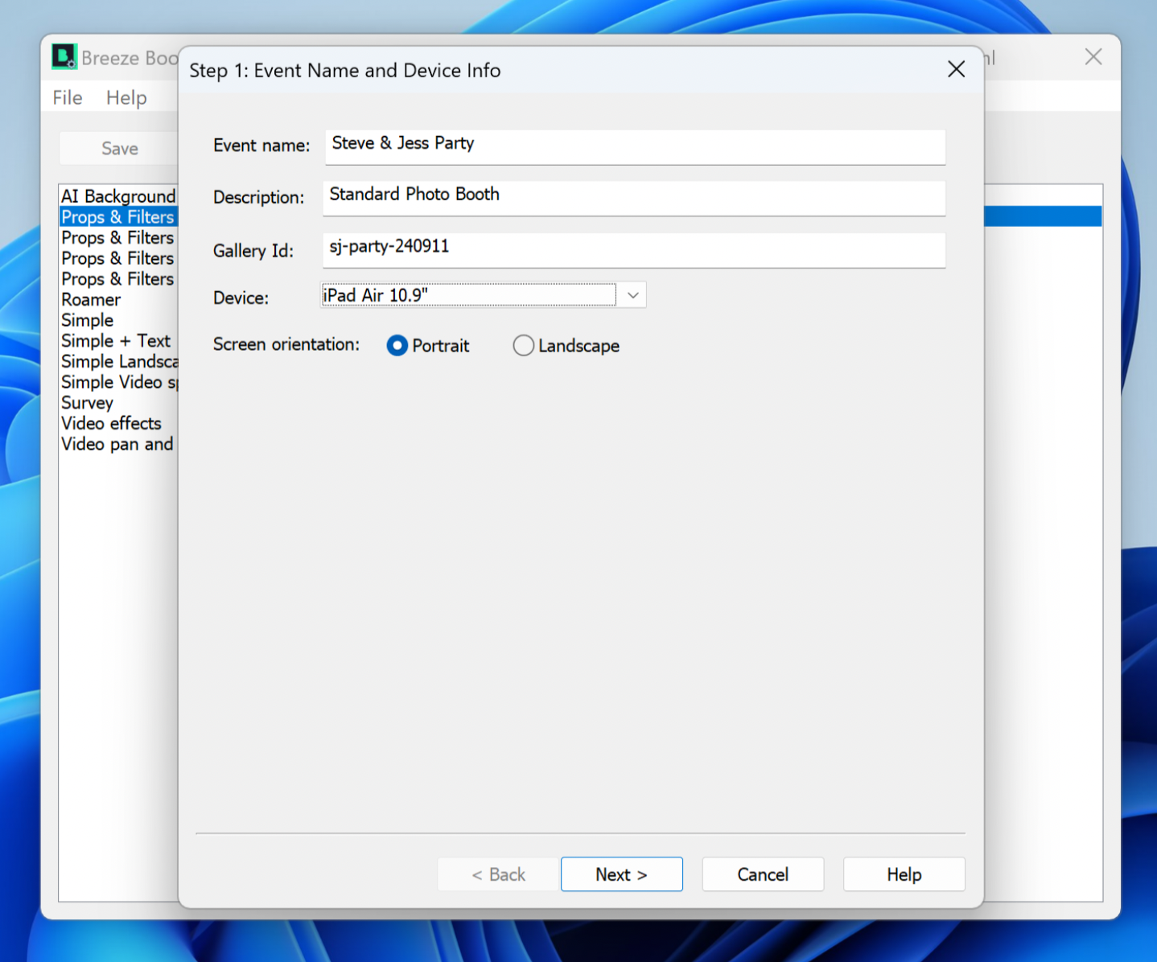Screen dimensions: 1157x962
Task: Select Portrait screen orientation
Action: pos(397,346)
